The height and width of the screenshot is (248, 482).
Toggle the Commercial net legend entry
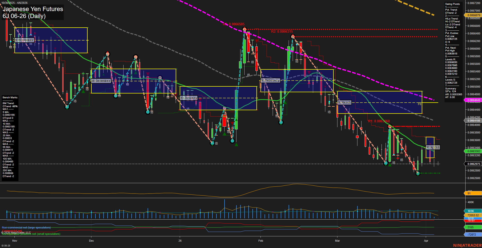tap(12, 231)
